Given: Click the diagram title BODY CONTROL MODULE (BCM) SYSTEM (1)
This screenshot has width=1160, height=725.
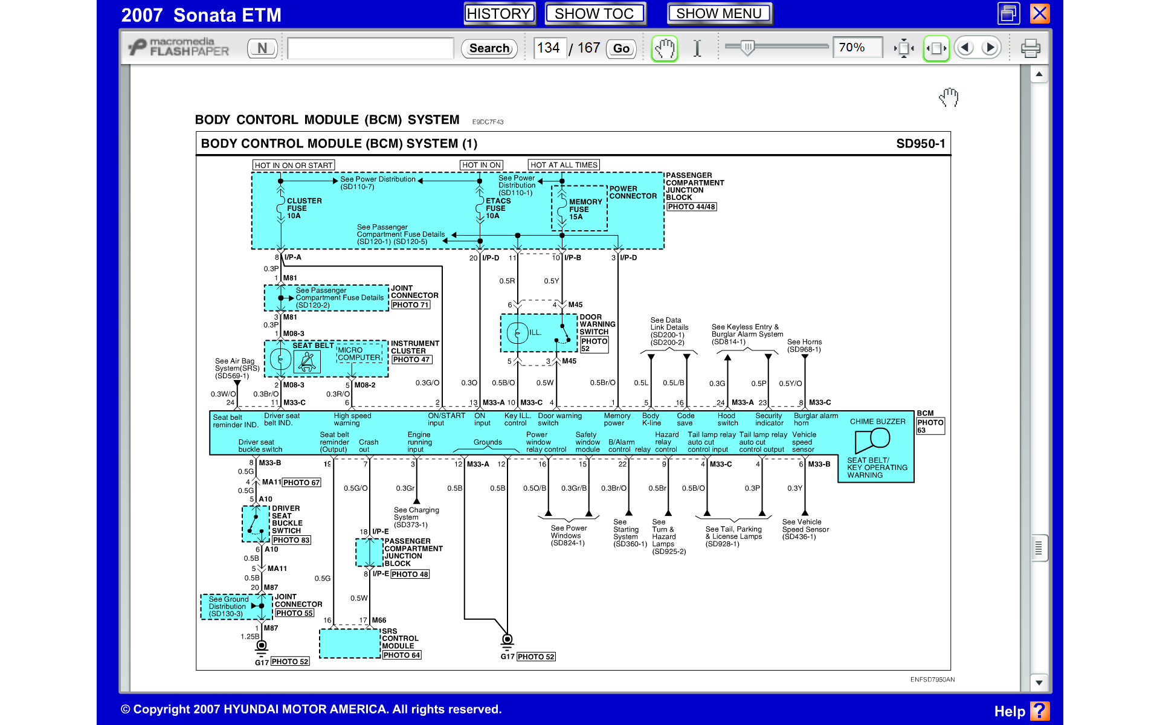Looking at the screenshot, I should pos(339,144).
